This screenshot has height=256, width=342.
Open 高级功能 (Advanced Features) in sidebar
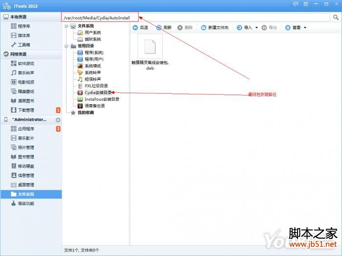pos(25,203)
